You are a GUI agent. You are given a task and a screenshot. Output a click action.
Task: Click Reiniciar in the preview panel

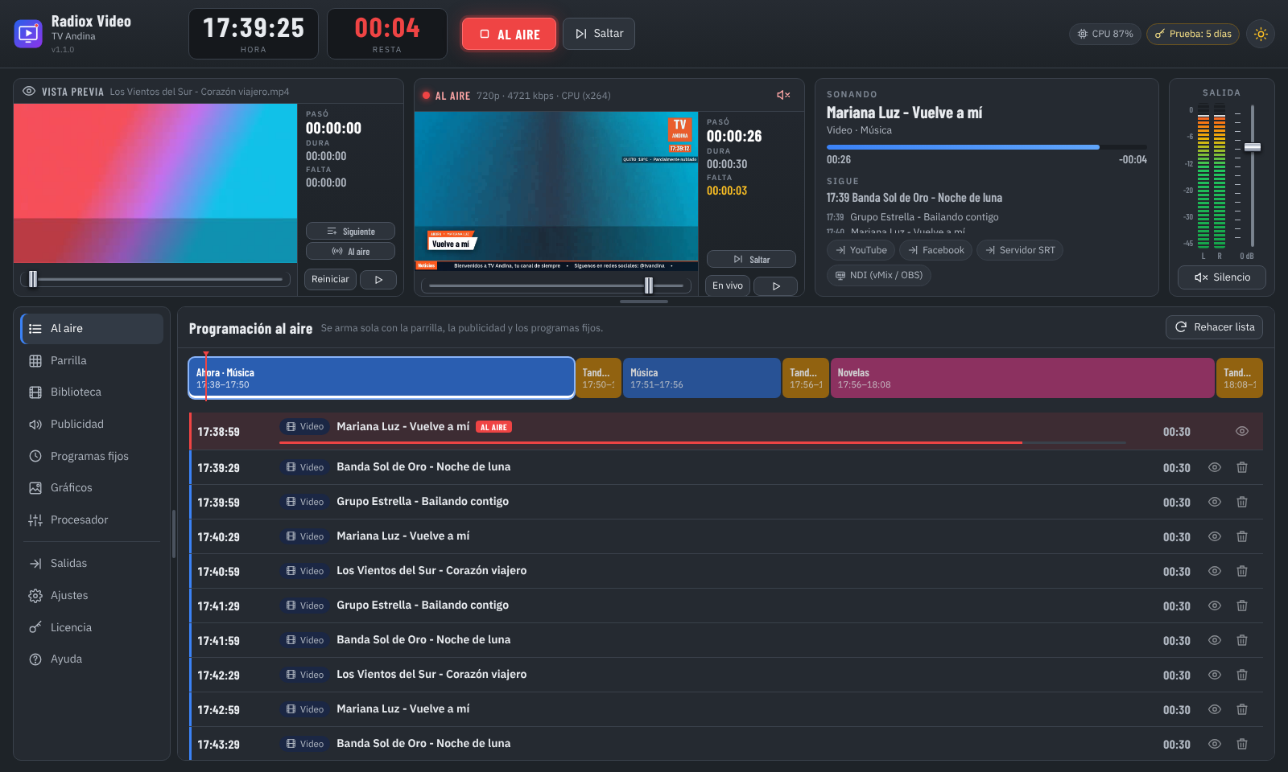(x=331, y=280)
